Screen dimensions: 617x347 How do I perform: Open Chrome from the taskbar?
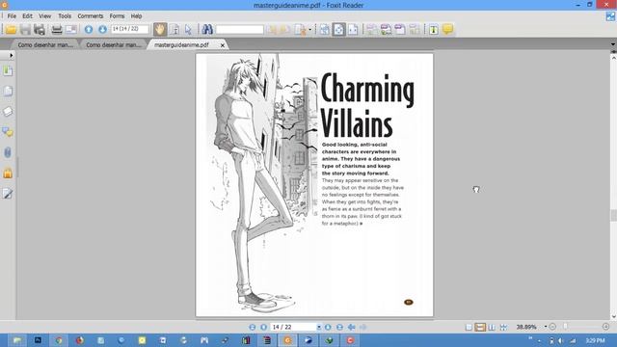(x=59, y=340)
